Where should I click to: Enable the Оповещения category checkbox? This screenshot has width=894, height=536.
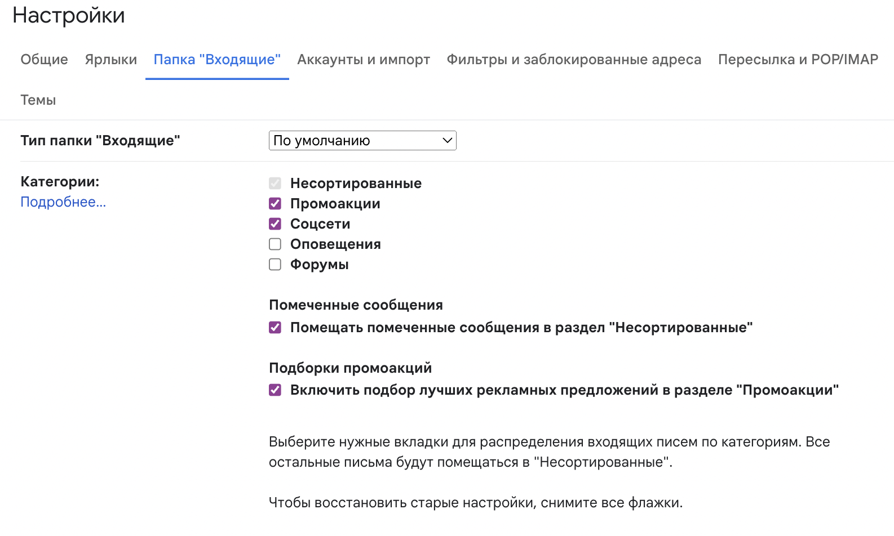pos(275,244)
